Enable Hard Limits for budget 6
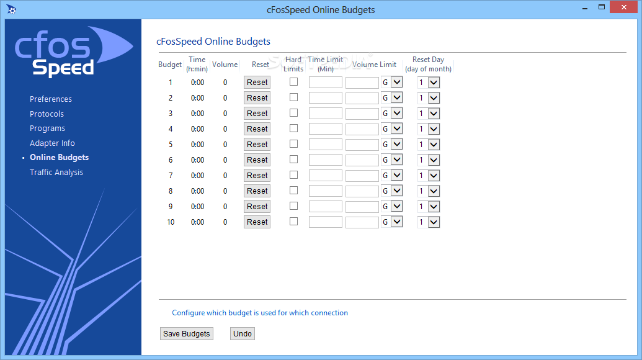Screen dimensions: 642x360 coord(293,160)
